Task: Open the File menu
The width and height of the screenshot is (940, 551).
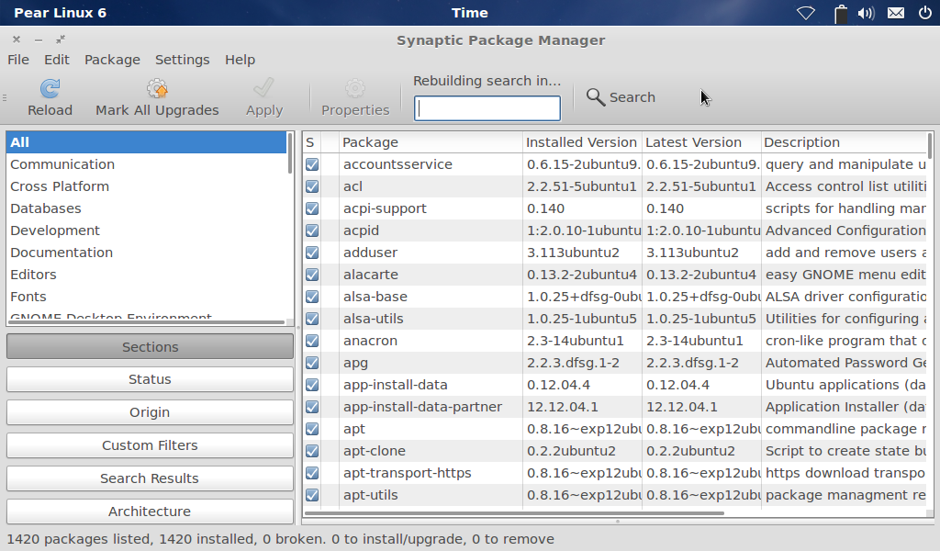Action: [x=18, y=60]
